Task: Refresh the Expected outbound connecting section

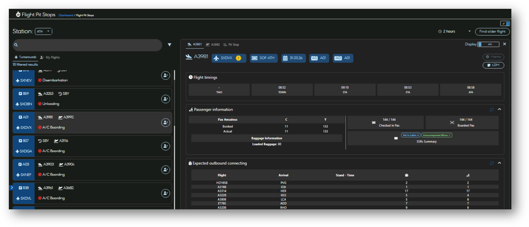Action: tap(492, 163)
